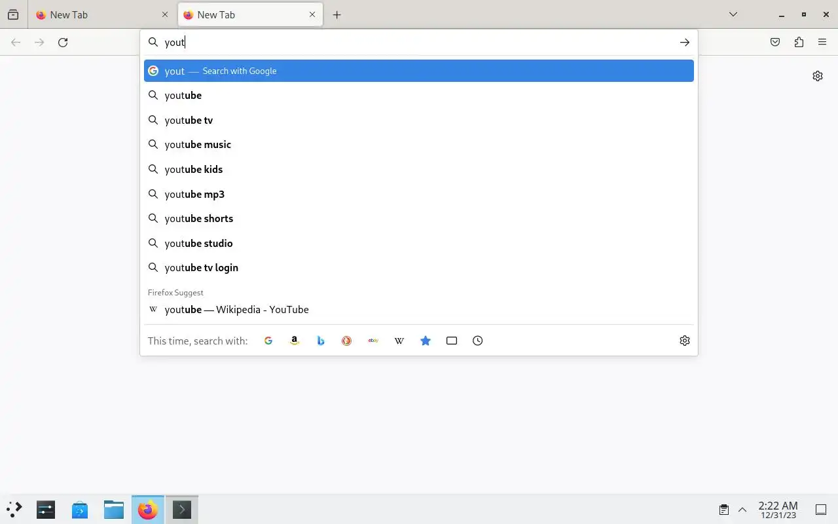This screenshot has height=524, width=838.
Task: Close the first New Tab
Action: point(164,14)
